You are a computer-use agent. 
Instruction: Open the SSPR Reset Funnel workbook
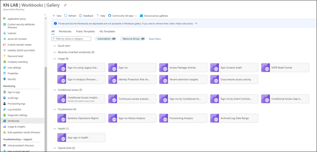(x=285, y=68)
